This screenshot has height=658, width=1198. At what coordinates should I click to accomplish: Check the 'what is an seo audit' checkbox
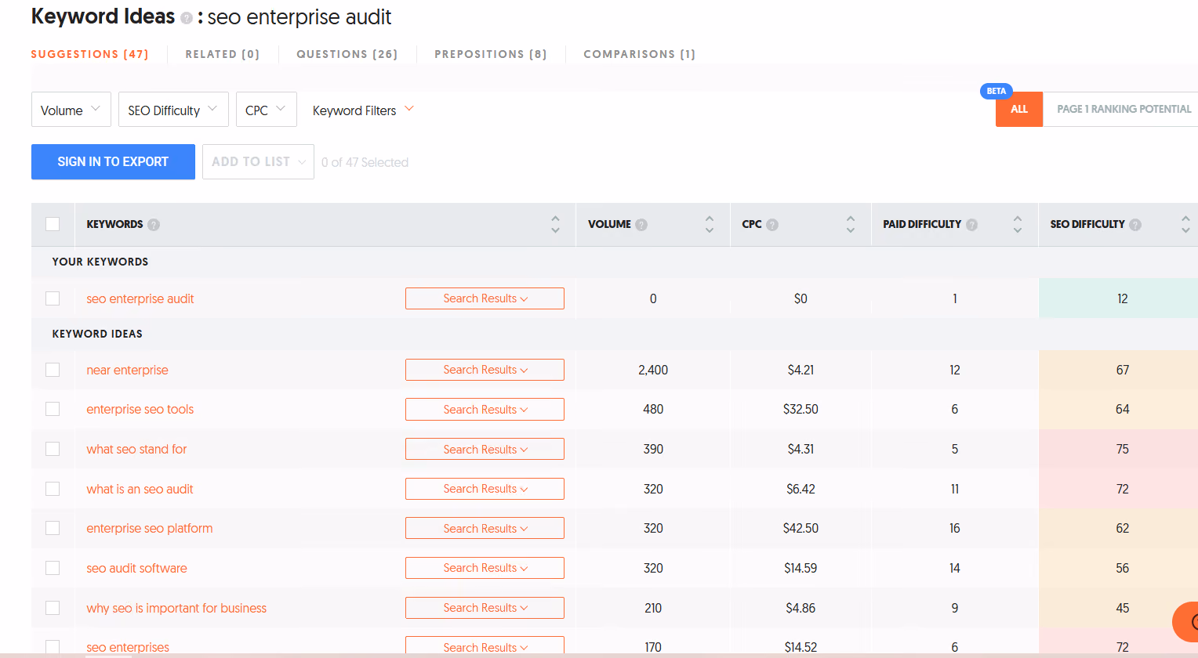click(53, 489)
